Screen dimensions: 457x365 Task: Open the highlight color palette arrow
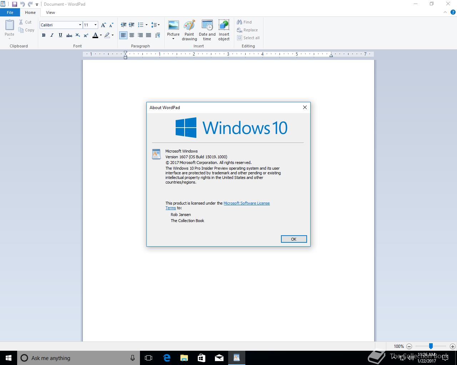pyautogui.click(x=112, y=35)
